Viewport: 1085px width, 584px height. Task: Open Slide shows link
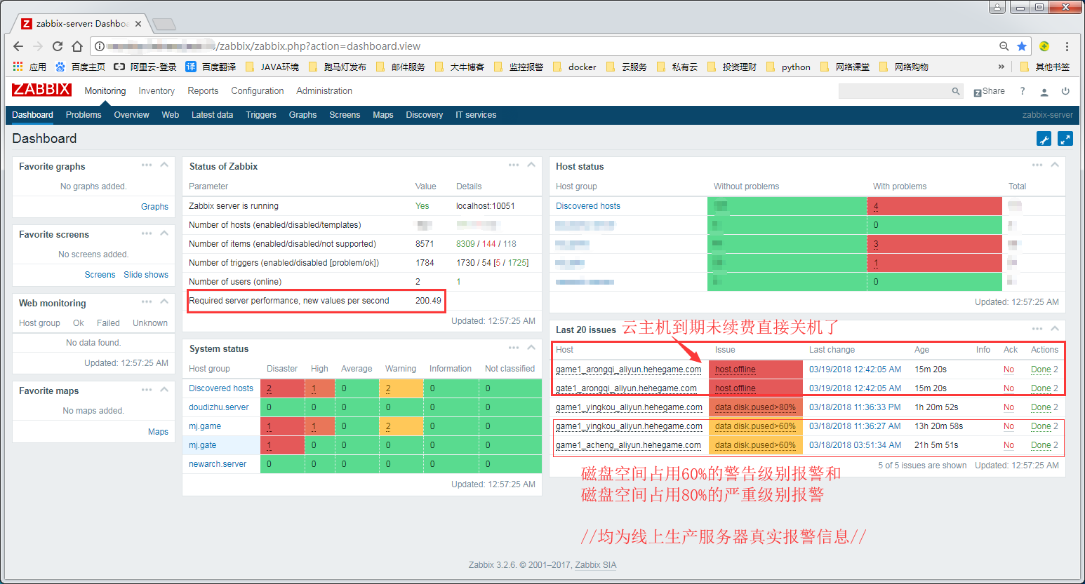tap(146, 275)
